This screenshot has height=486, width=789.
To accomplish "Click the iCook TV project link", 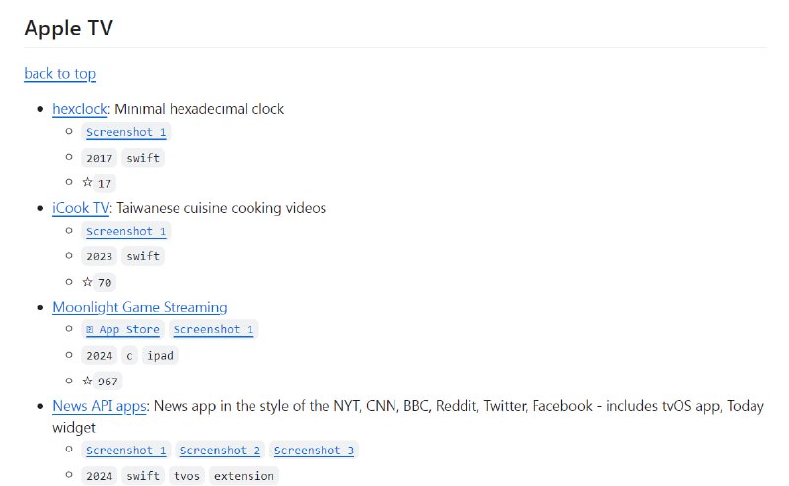I will pyautogui.click(x=81, y=208).
